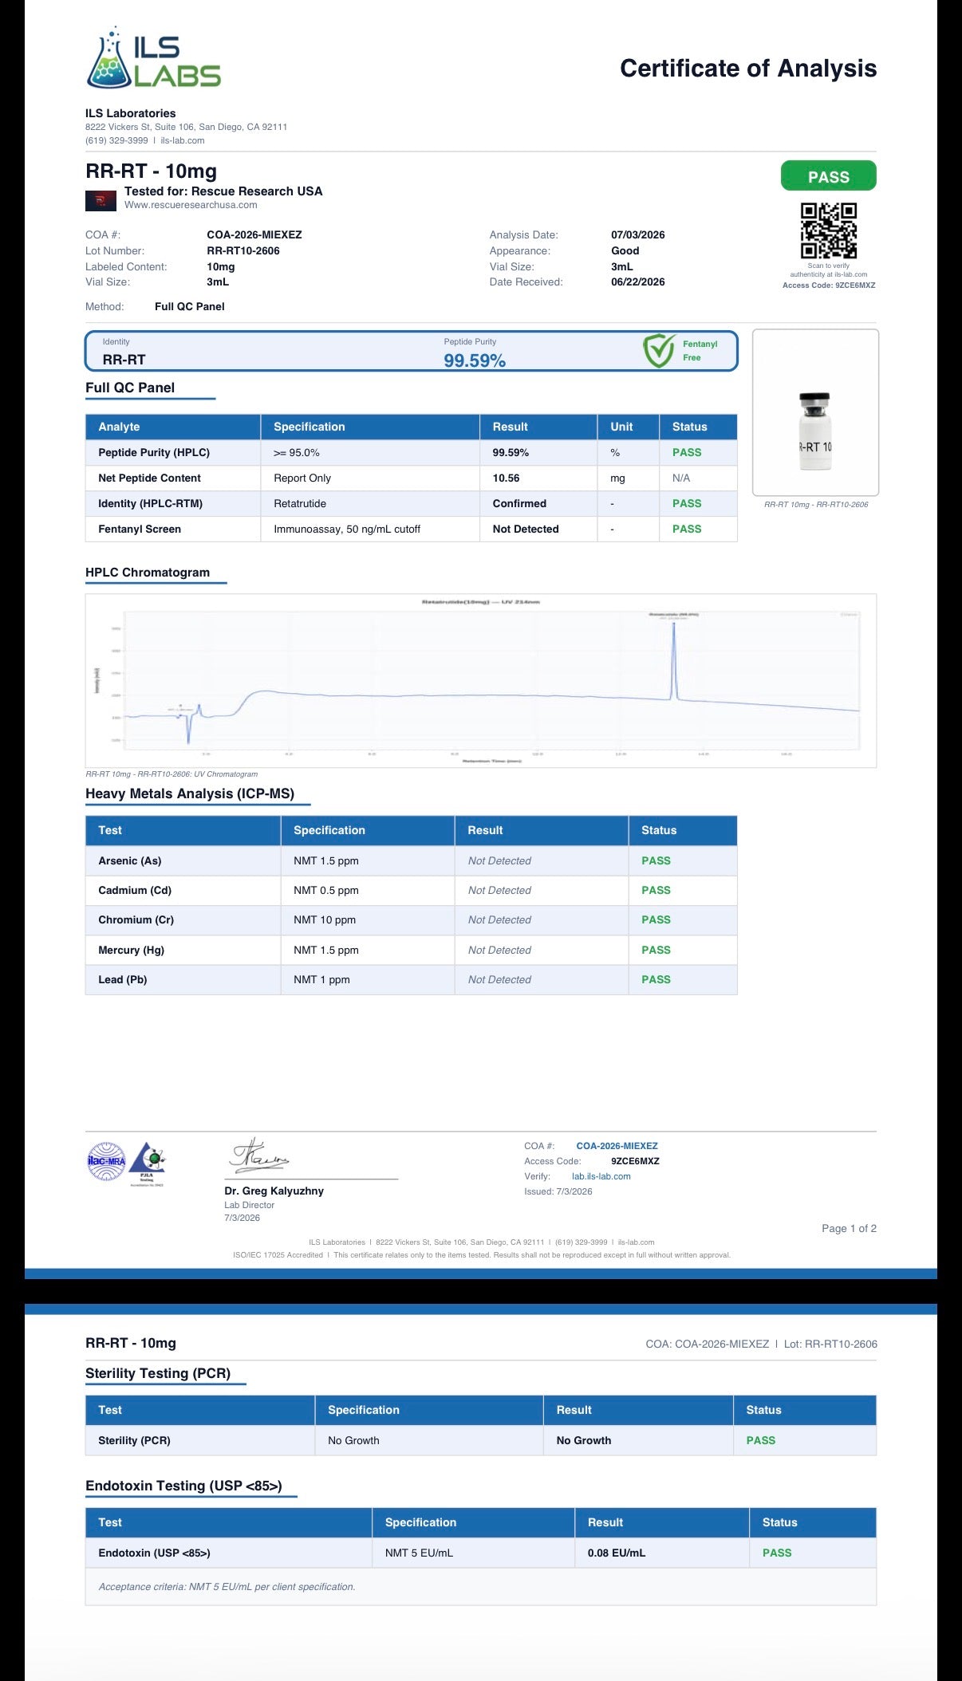The width and height of the screenshot is (962, 1681).
Task: Click the ilac-MRA accreditation seal
Action: (x=106, y=1161)
